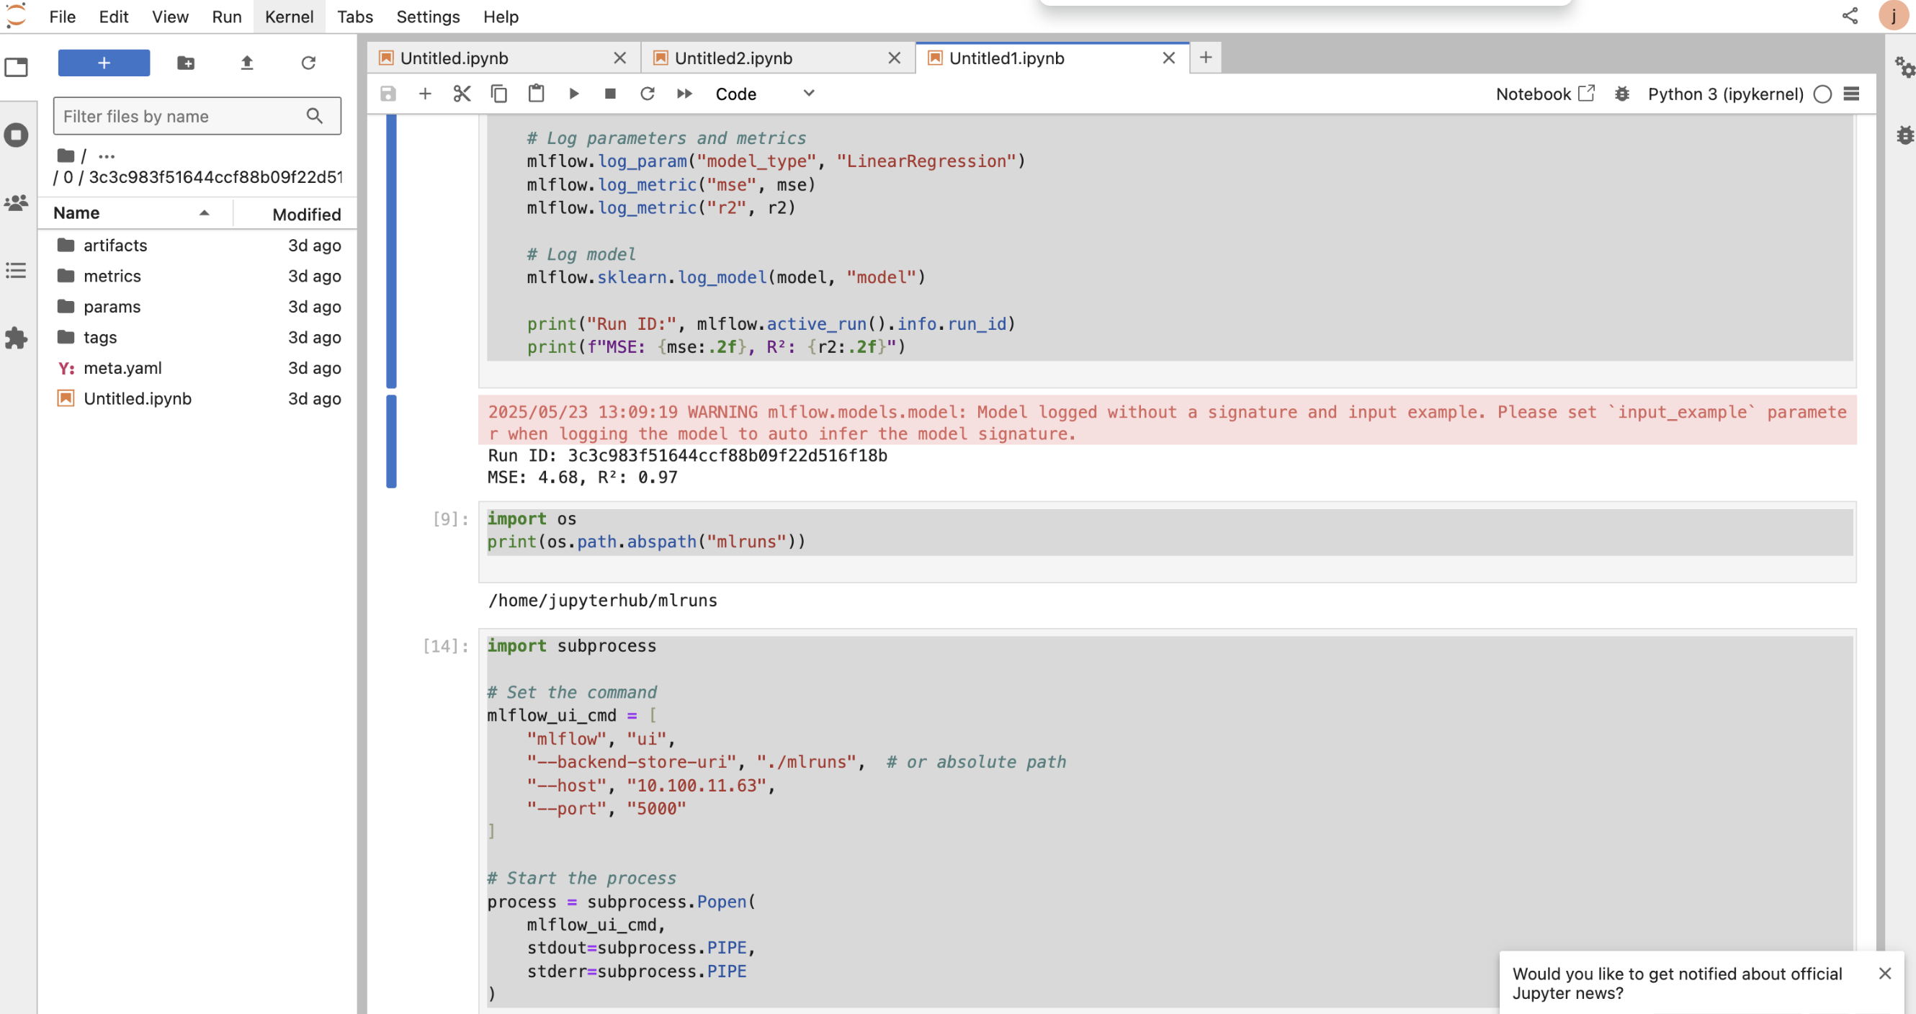
Task: Enable the debugger with the bug icon
Action: click(x=1622, y=94)
